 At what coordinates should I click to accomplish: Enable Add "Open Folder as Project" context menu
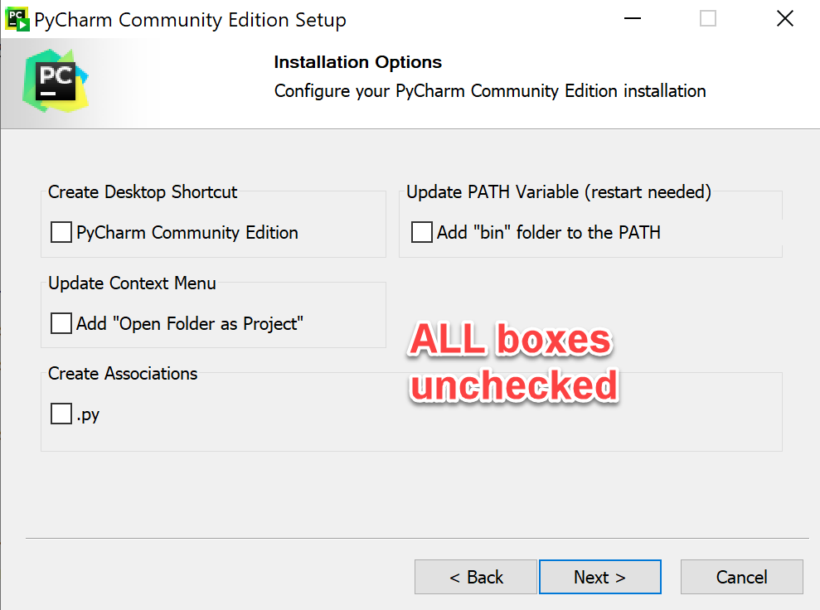(x=61, y=323)
